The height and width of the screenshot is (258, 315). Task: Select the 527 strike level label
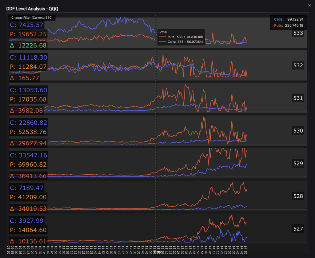pos(298,229)
